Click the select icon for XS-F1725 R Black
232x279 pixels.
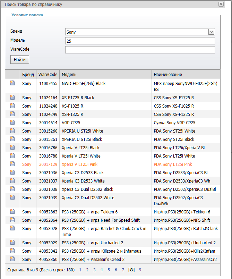click(12, 97)
